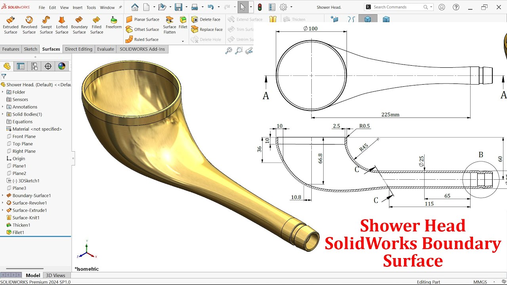Open the DimXpertManager tab icon
The width and height of the screenshot is (507, 285).
pos(48,66)
